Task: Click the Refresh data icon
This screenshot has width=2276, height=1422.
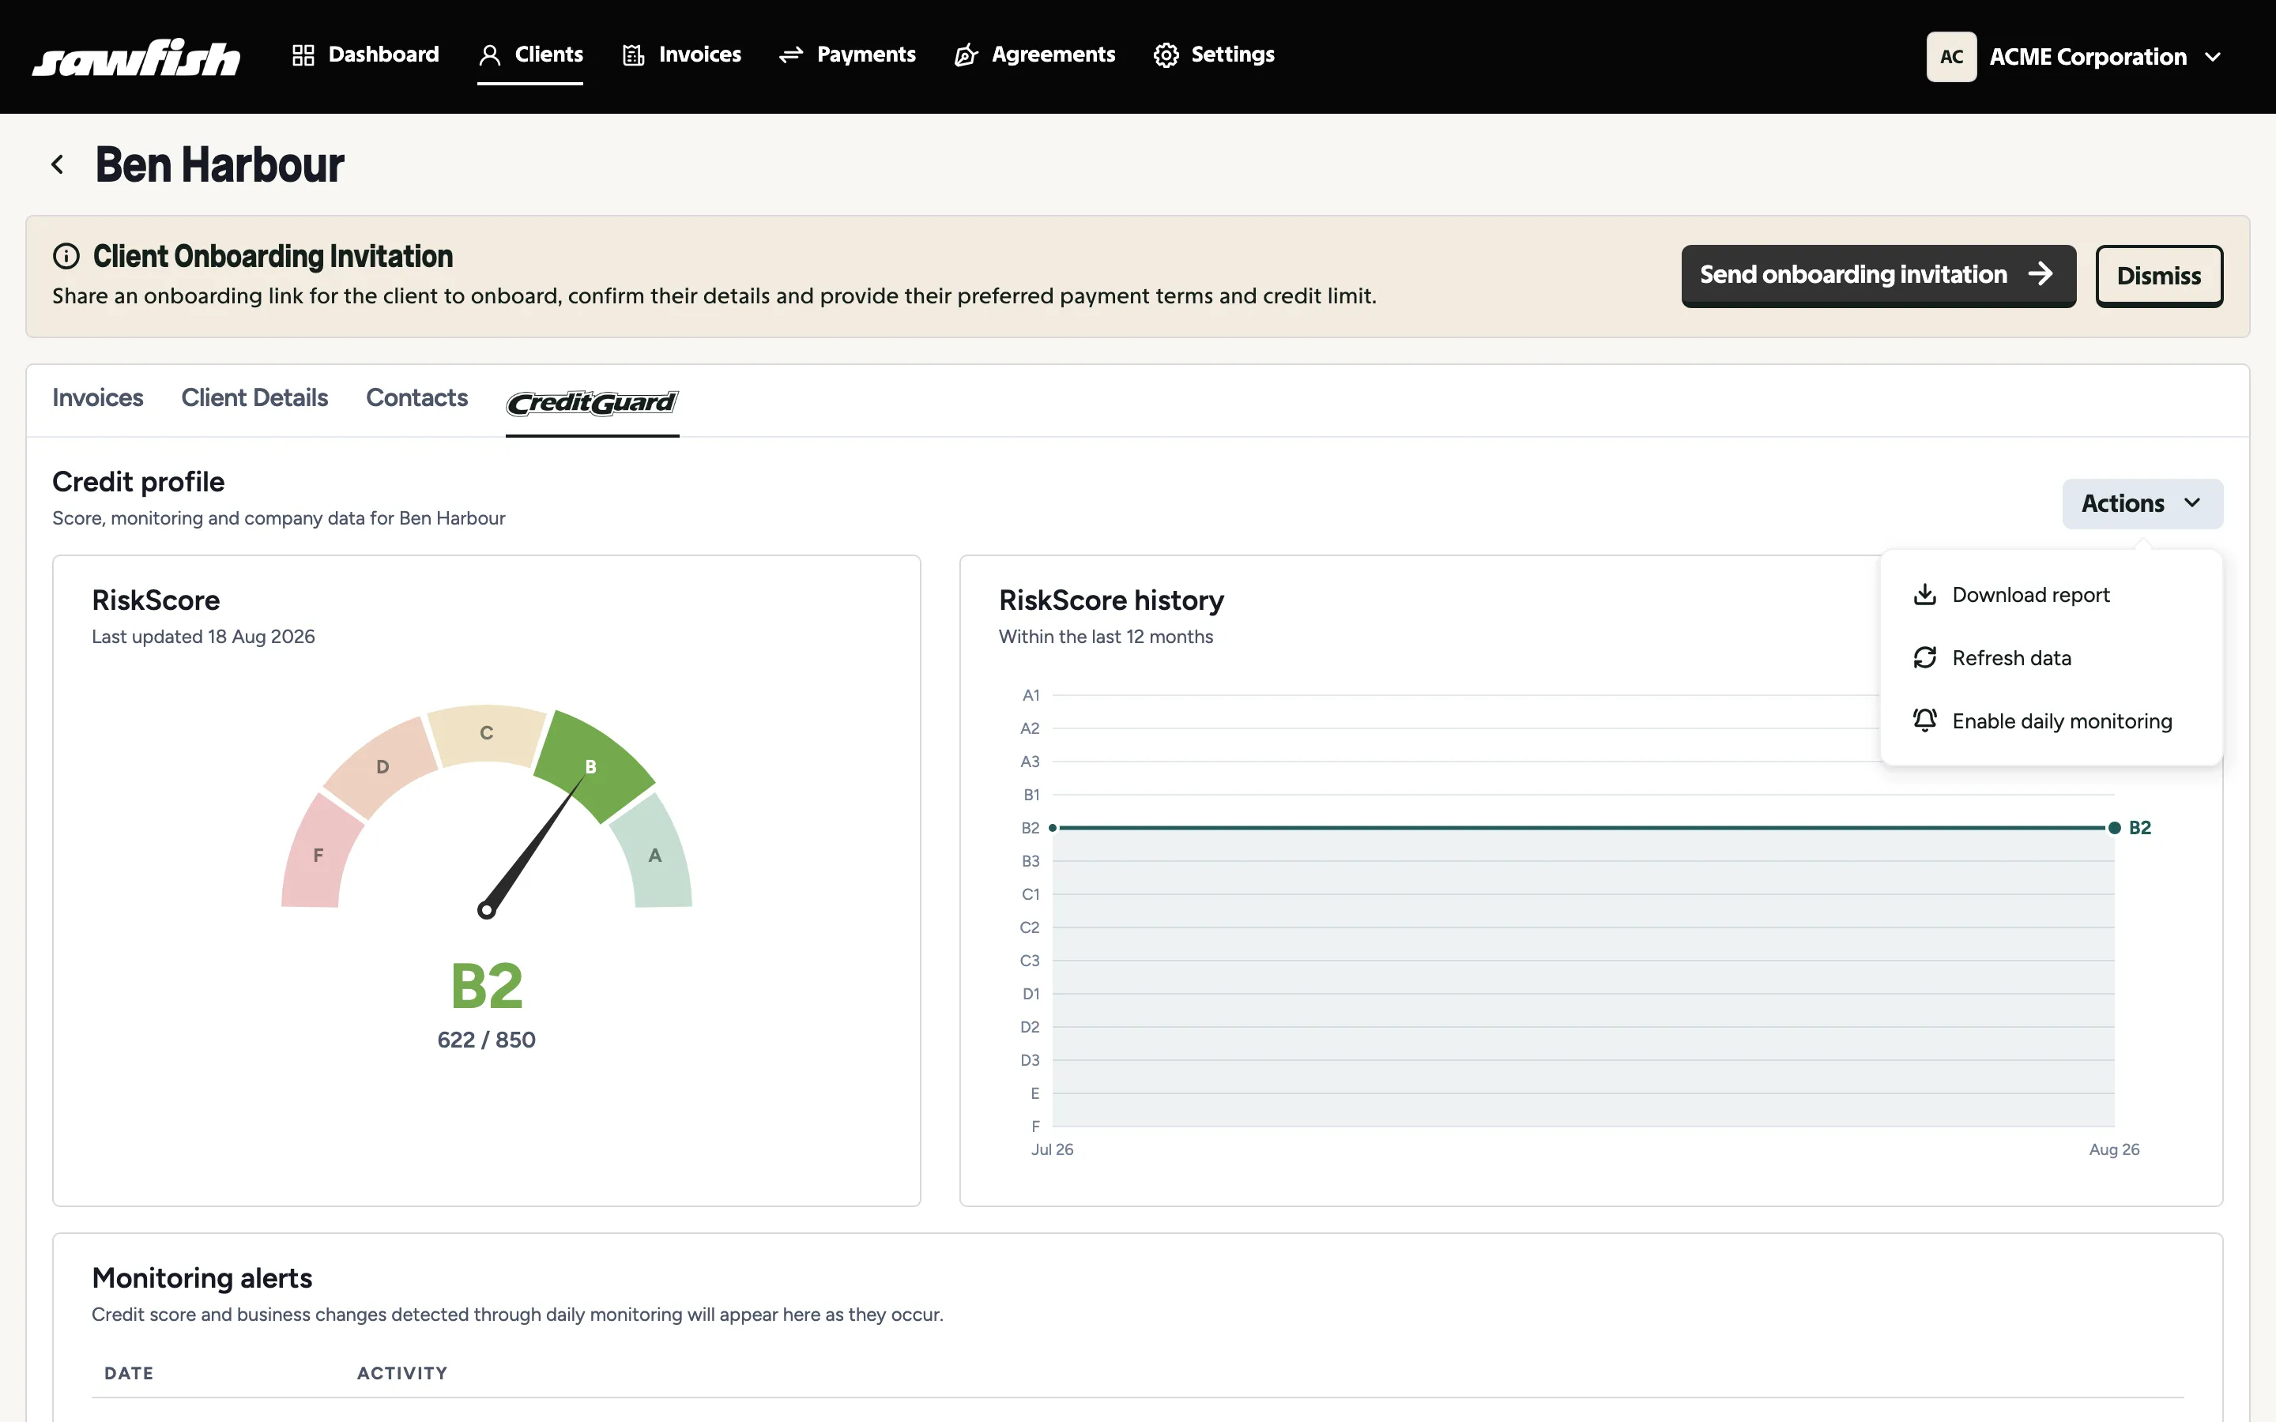Action: (1924, 657)
